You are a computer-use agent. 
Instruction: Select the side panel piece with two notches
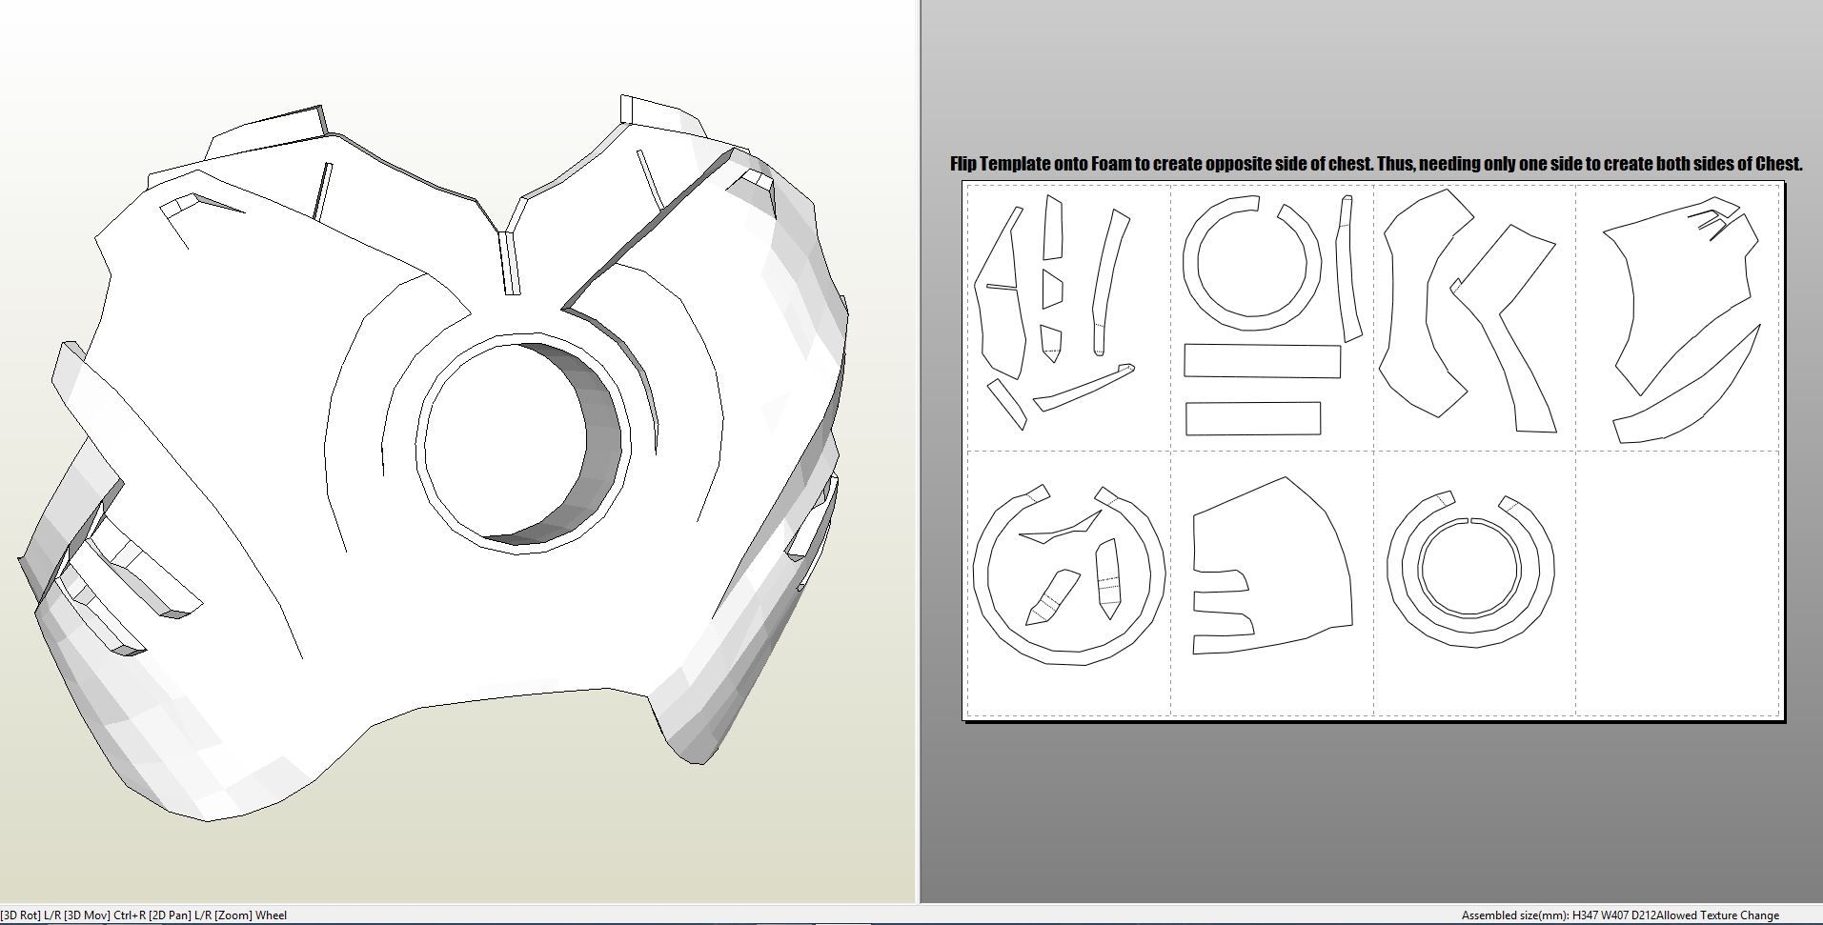[x=1271, y=568]
